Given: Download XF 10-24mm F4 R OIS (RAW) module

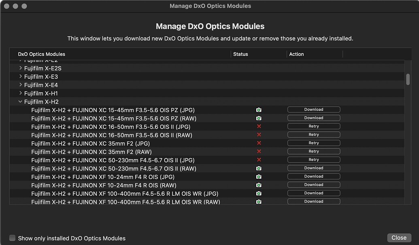Looking at the screenshot, I should click(x=314, y=185).
